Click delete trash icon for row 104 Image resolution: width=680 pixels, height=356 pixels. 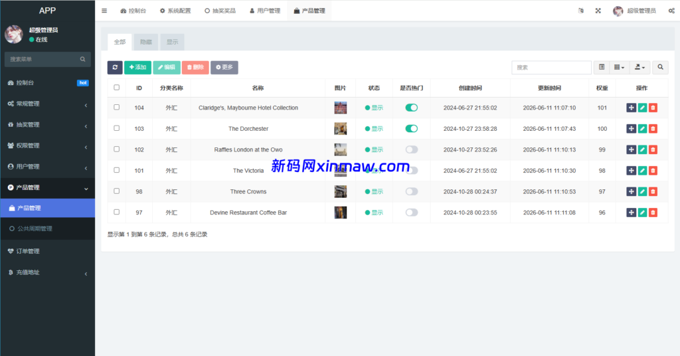pos(653,108)
